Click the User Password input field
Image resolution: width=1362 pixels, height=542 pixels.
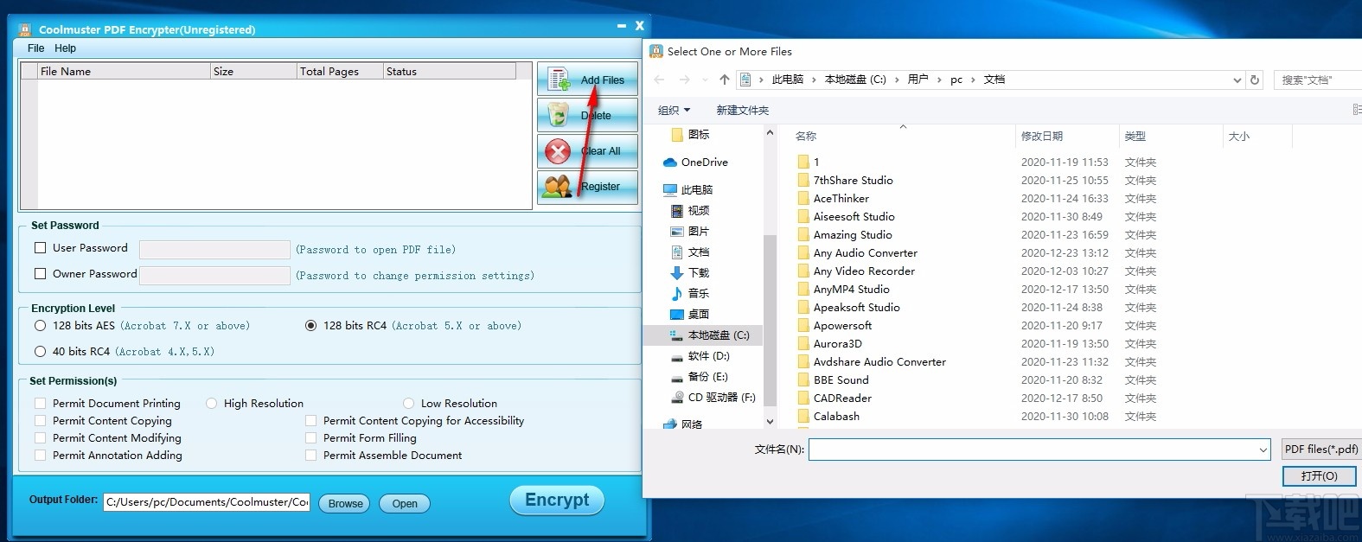[214, 250]
